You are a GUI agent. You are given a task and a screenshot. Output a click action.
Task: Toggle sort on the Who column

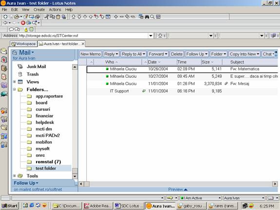pos(111,62)
